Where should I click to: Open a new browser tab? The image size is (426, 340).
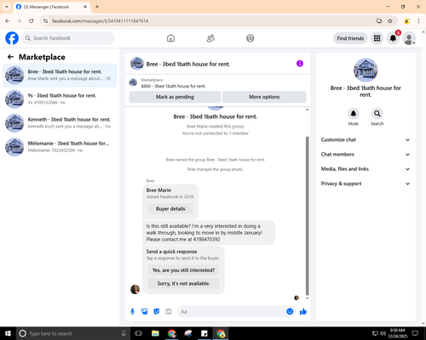point(97,7)
